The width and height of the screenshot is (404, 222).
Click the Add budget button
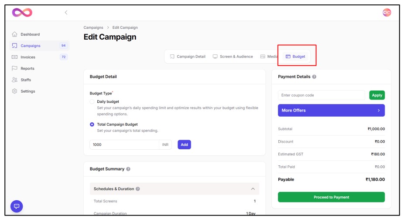coord(184,145)
